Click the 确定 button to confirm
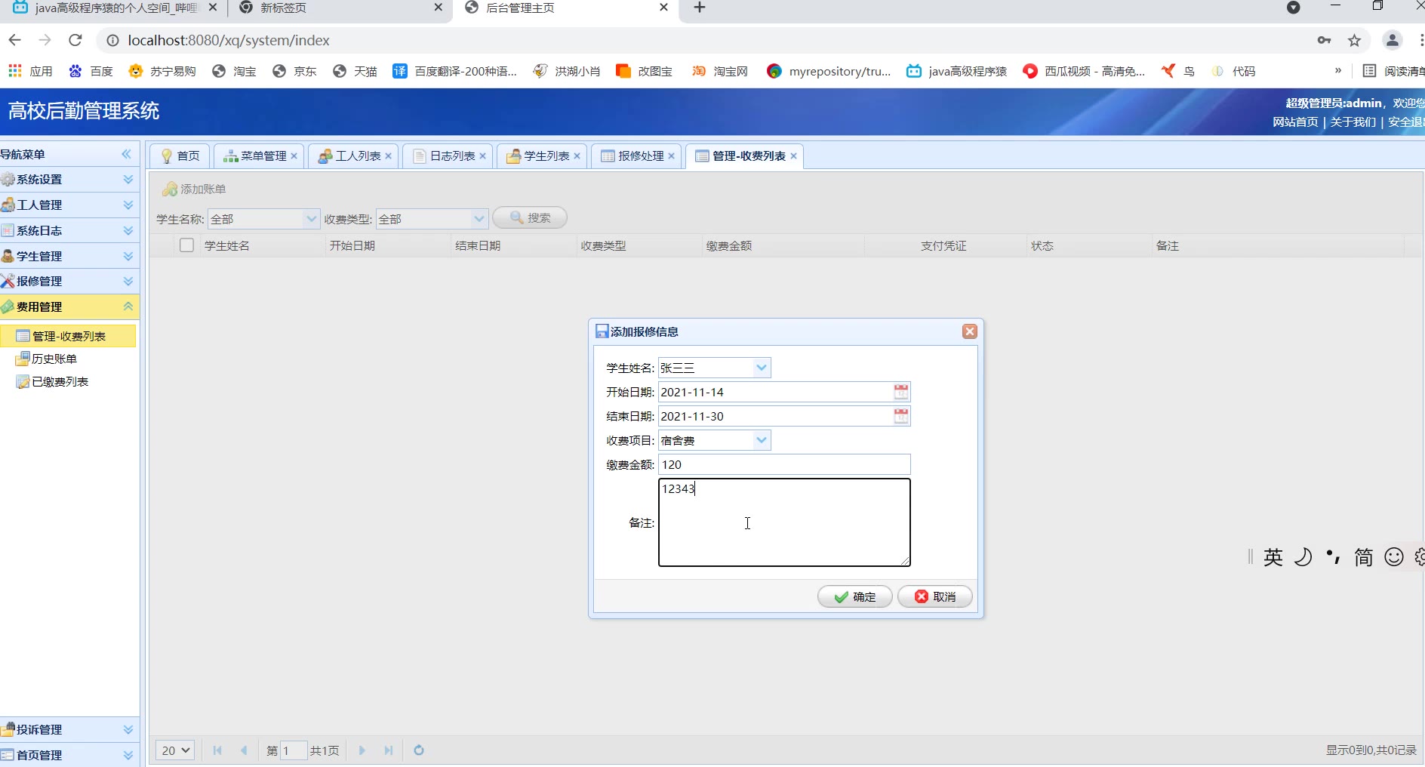Screen dimensions: 1425x767 coord(854,597)
